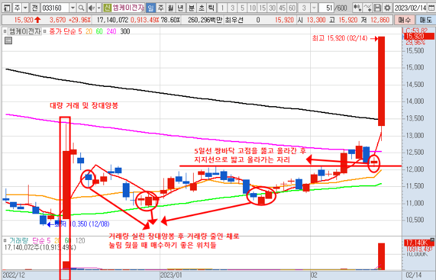The image size is (436, 280).
Task: Select the 년 yearly period
Action: (181, 8)
